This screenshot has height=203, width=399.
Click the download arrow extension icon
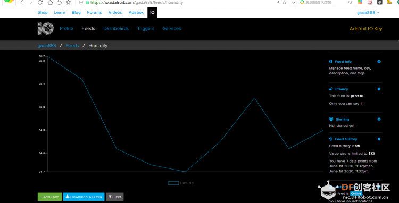point(379,2)
